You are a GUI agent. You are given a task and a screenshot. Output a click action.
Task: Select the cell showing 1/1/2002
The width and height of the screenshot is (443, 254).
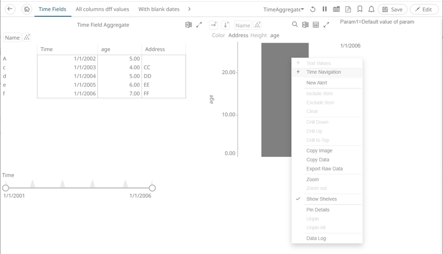click(67, 58)
